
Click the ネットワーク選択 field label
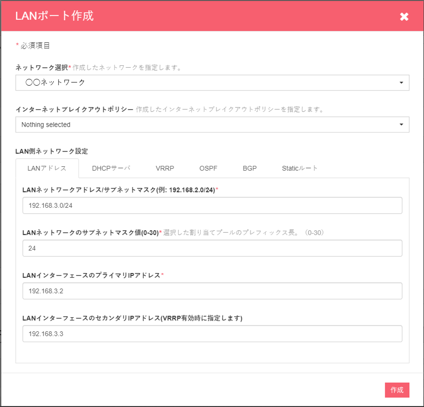click(x=41, y=68)
